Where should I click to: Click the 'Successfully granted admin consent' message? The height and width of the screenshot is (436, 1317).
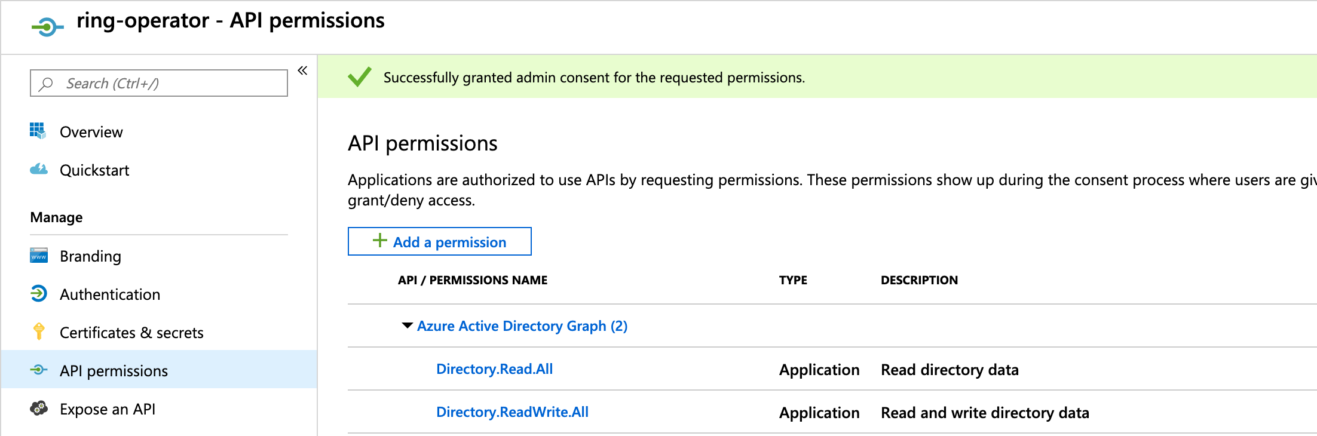(594, 78)
